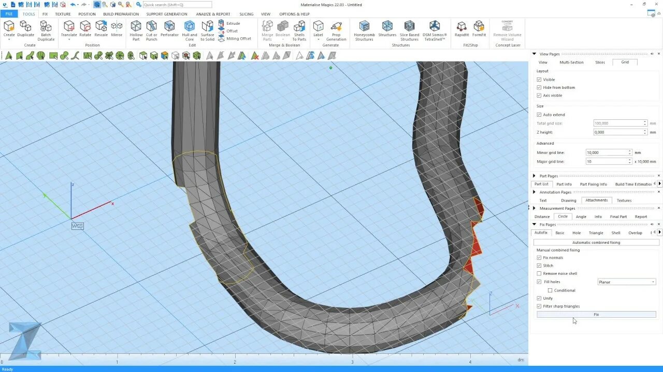Open the Hollow Part tool

coord(136,30)
